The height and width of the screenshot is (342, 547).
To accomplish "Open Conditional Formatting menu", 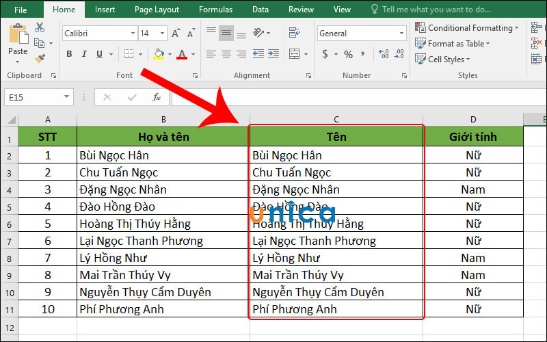I will click(x=467, y=27).
